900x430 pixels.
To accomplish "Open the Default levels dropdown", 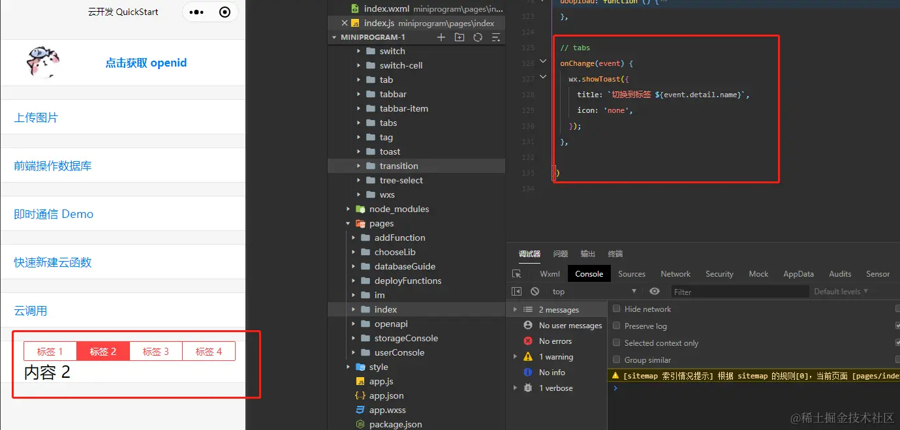I will [x=841, y=292].
